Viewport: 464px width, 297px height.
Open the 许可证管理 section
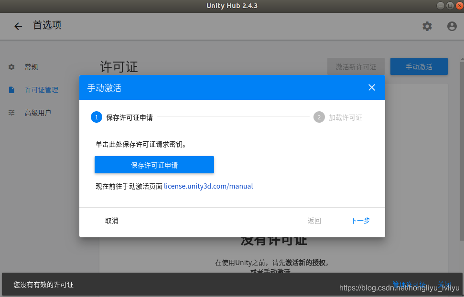42,90
